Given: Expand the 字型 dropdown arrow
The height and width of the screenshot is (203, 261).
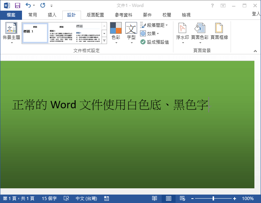Looking at the screenshot, I should click(x=132, y=43).
